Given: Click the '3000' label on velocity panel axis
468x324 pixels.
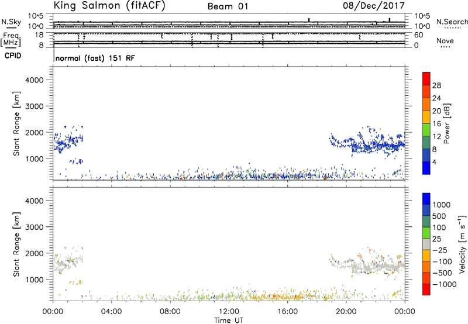Looking at the screenshot, I should point(34,227).
